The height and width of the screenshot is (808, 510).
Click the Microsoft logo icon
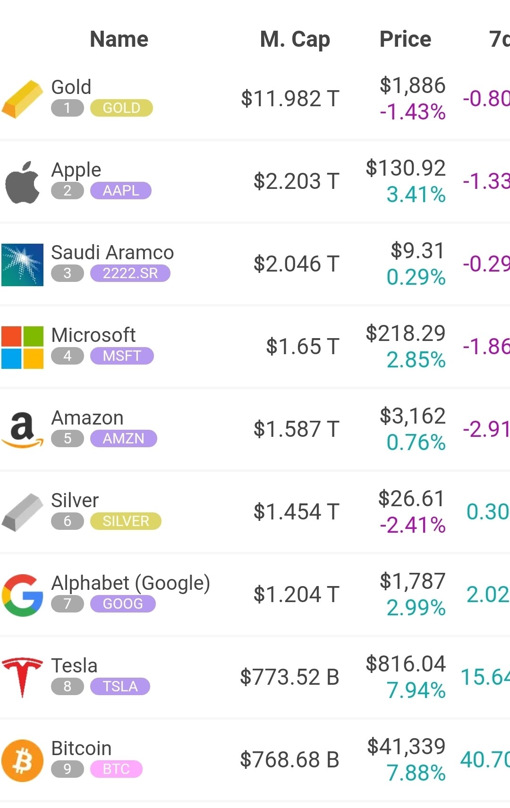point(22,348)
